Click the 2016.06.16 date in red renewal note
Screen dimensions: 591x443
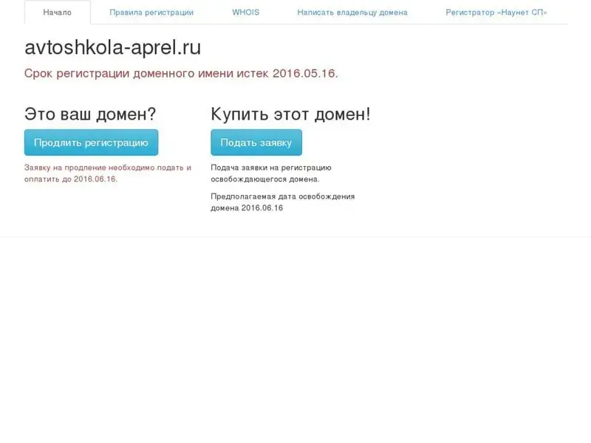[95, 179]
